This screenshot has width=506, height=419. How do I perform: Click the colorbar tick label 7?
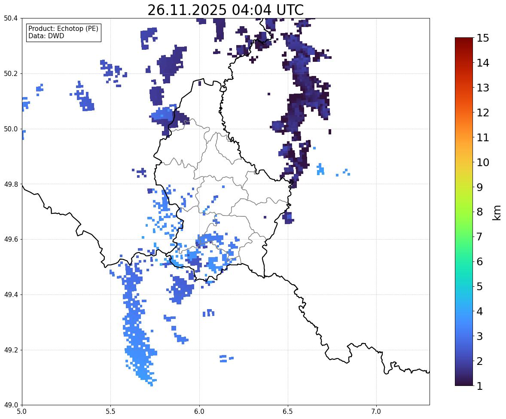point(479,237)
